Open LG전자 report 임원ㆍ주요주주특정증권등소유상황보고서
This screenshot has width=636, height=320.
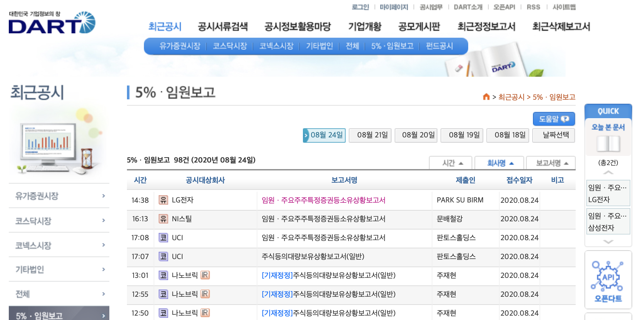click(323, 200)
